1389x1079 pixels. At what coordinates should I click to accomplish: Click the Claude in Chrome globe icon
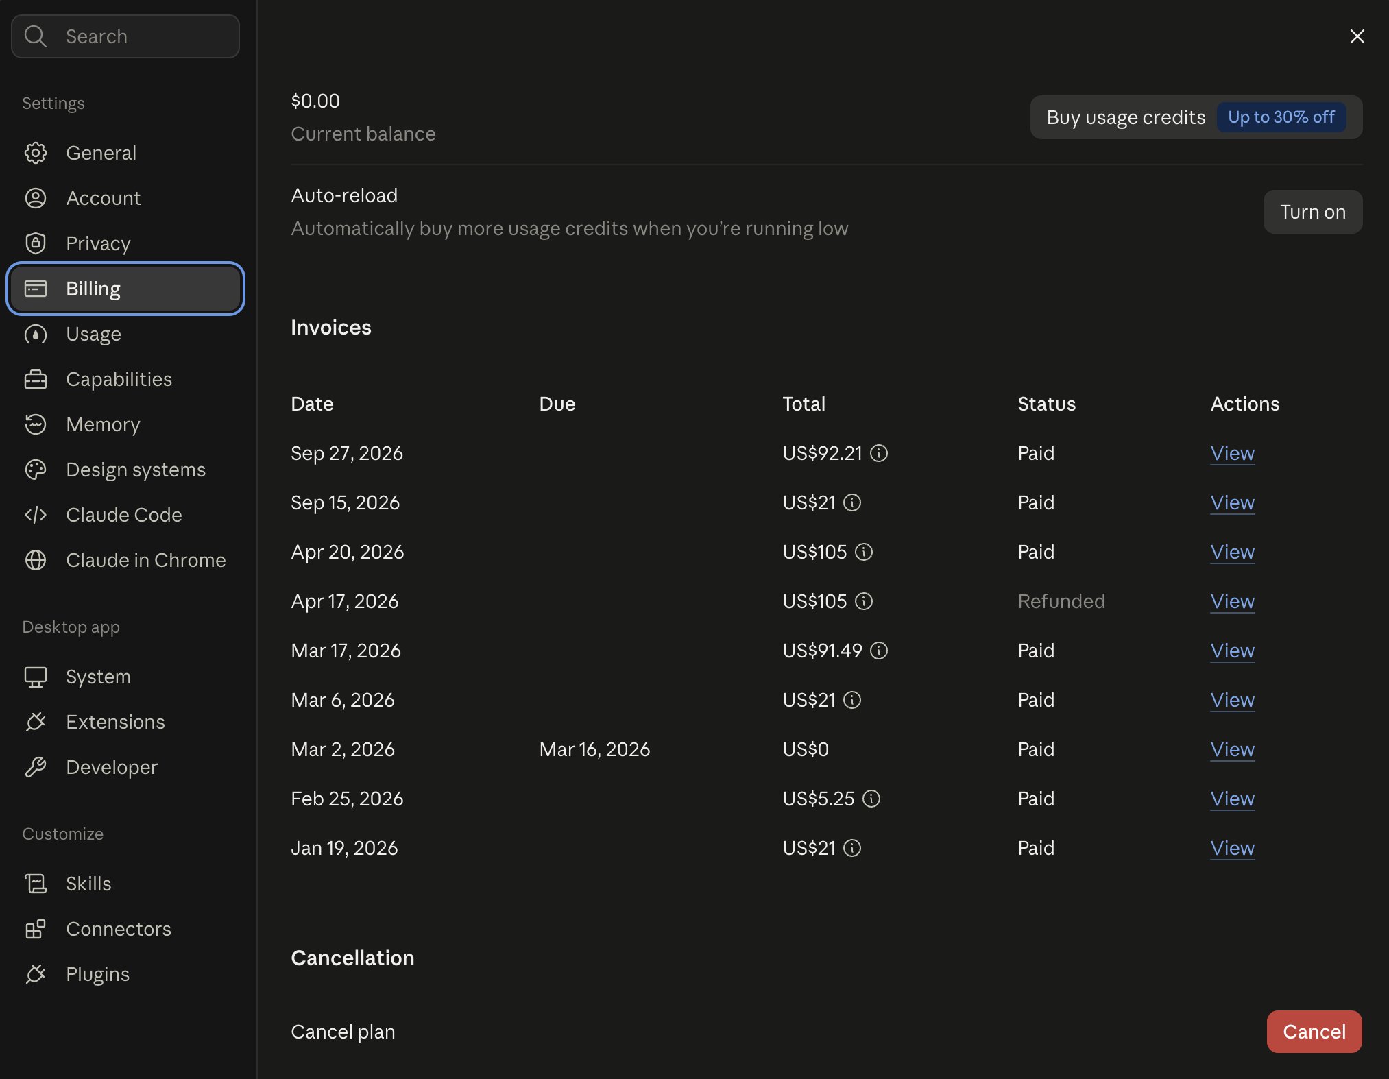36,560
